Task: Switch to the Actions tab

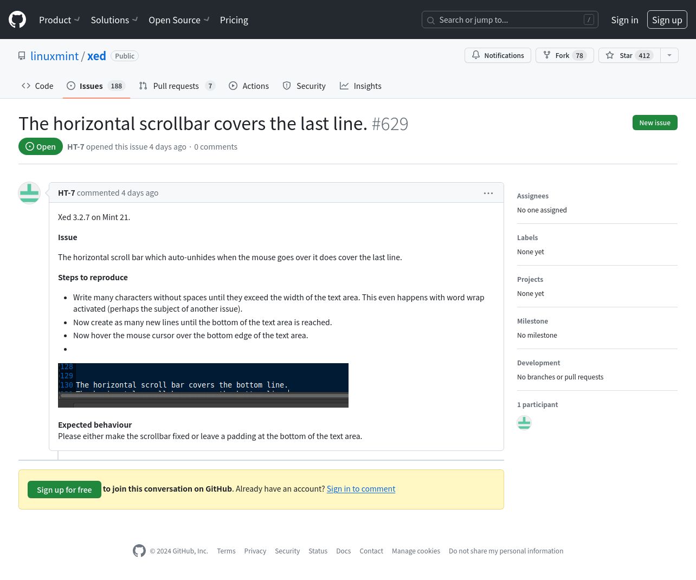Action: [x=249, y=86]
